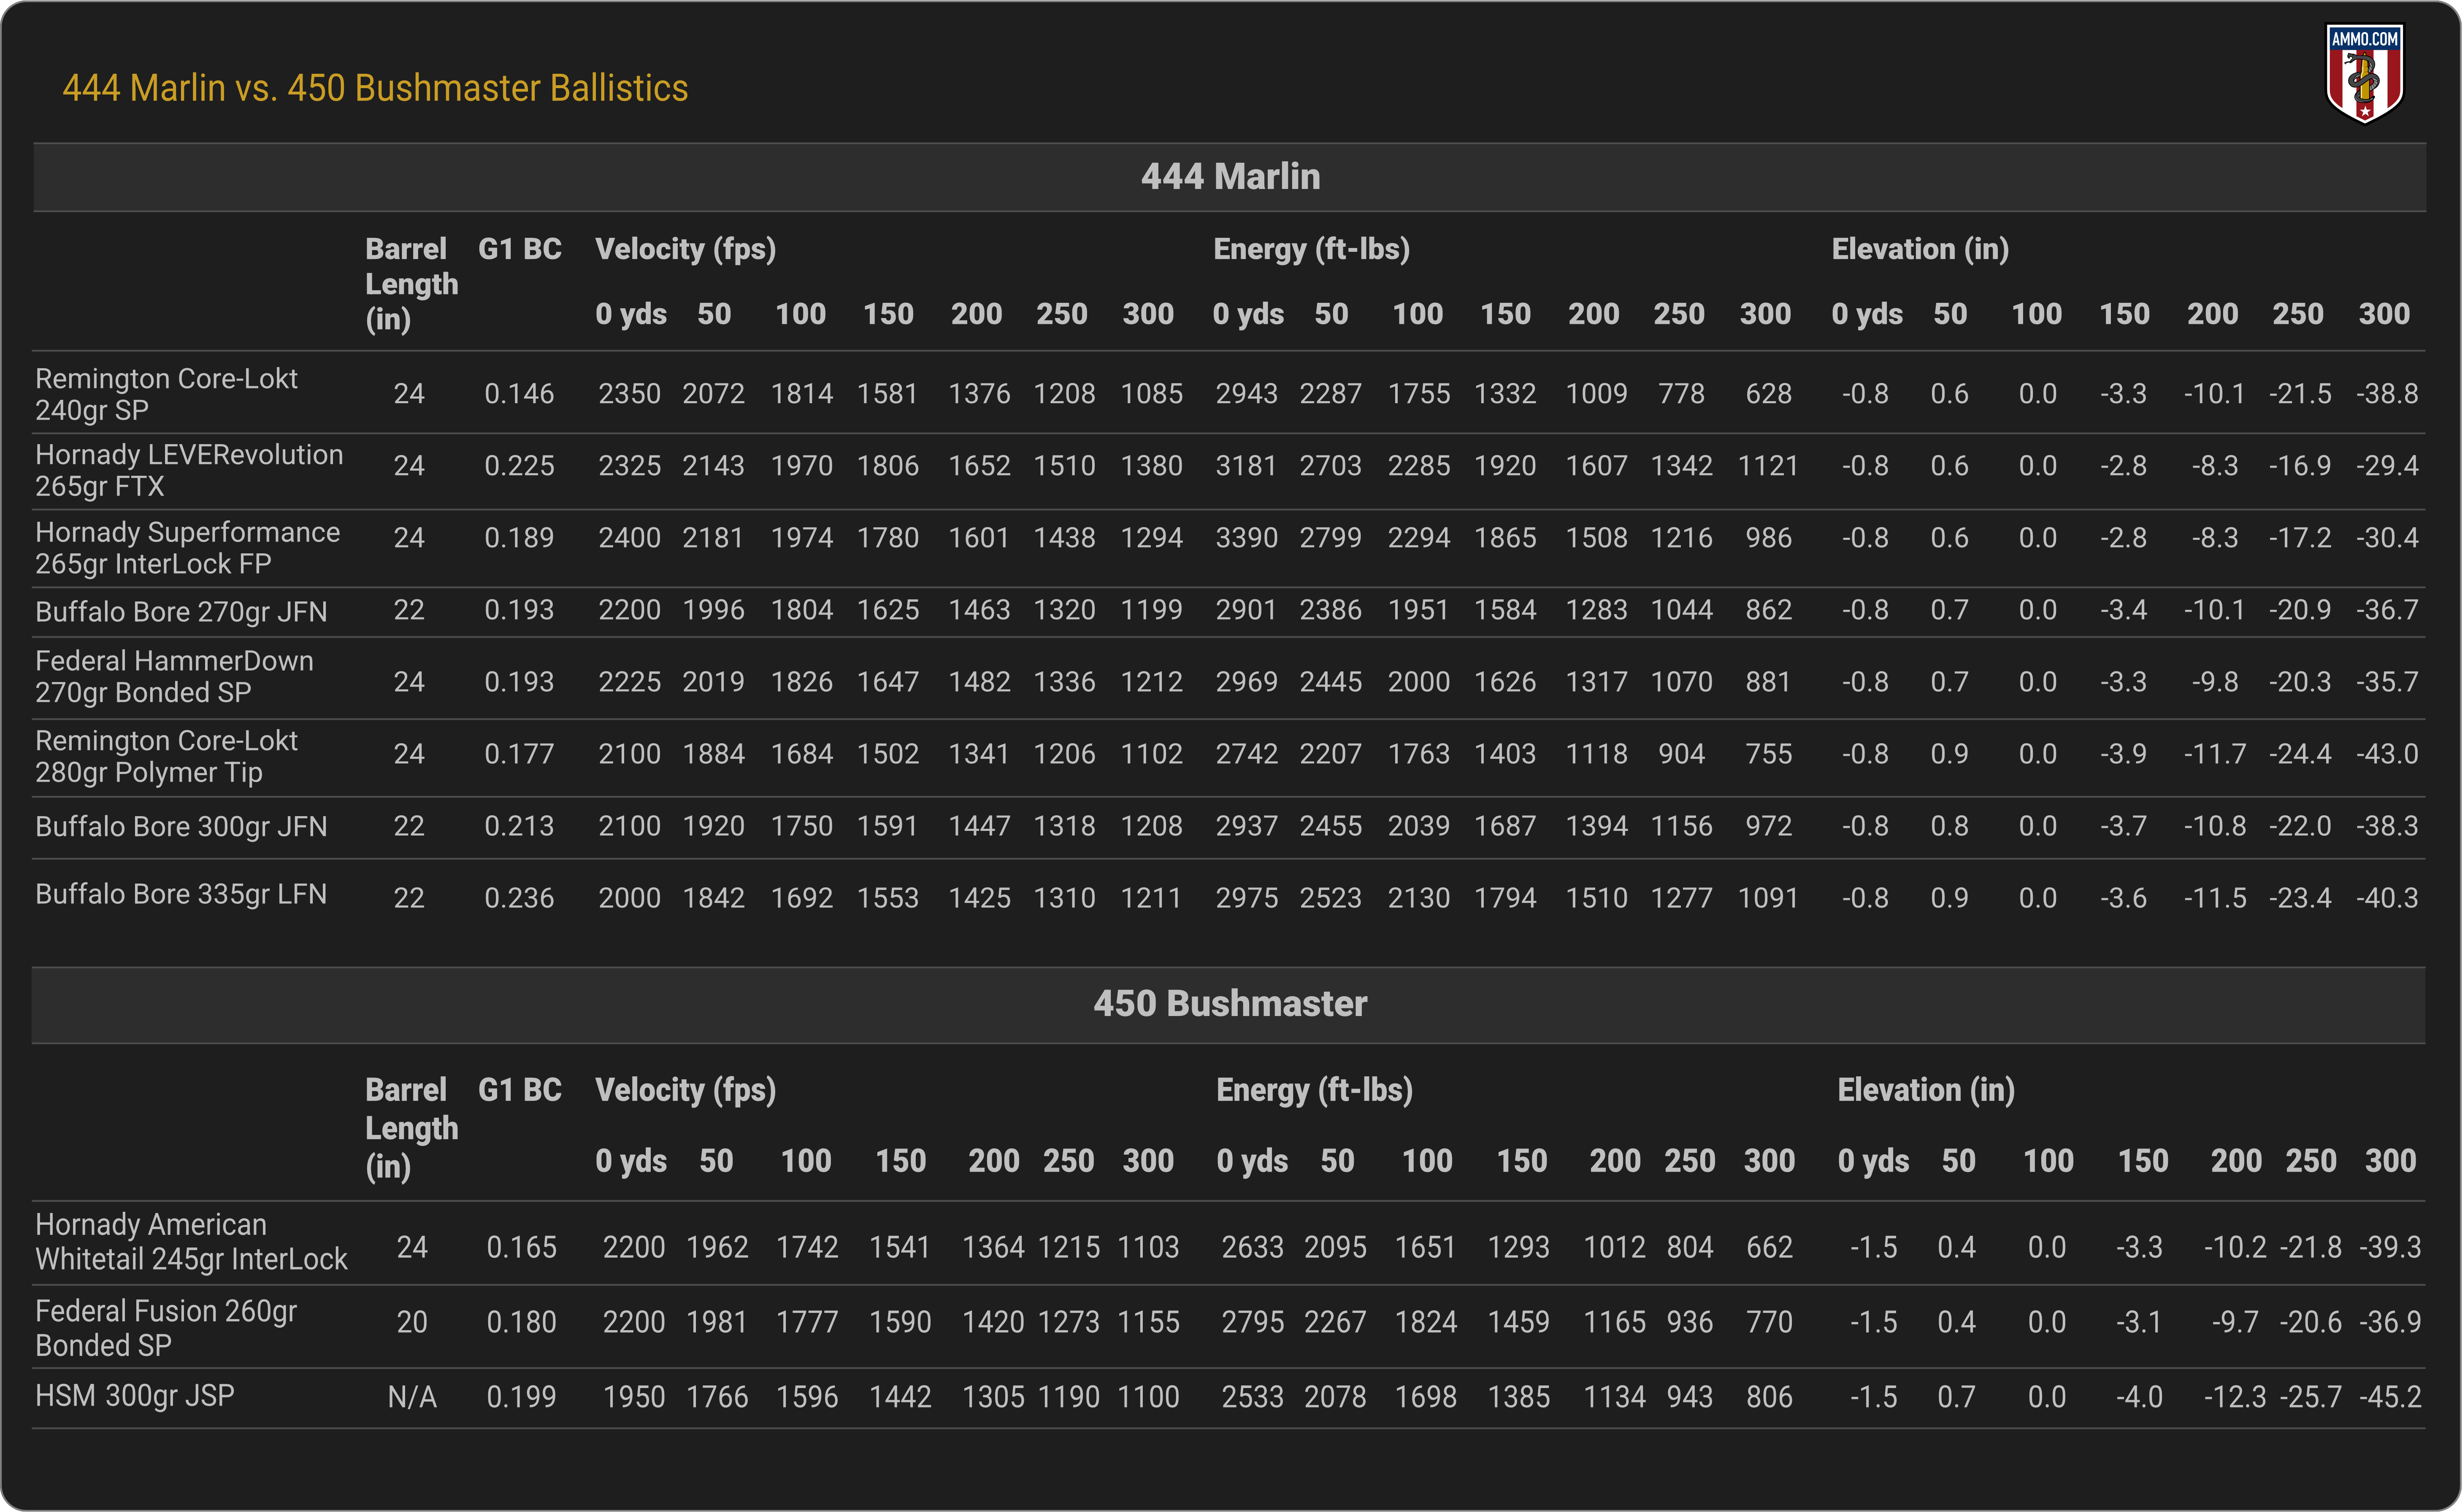Select 200-yard elevation value -9.8
Viewport: 2462px width, 1512px height.
pos(2215,682)
